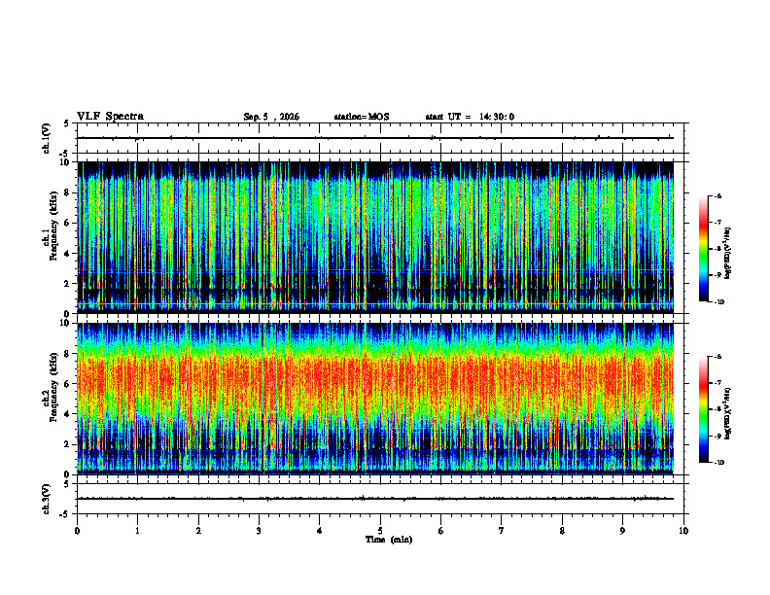Click the 9 minute tick on time axis

[622, 531]
